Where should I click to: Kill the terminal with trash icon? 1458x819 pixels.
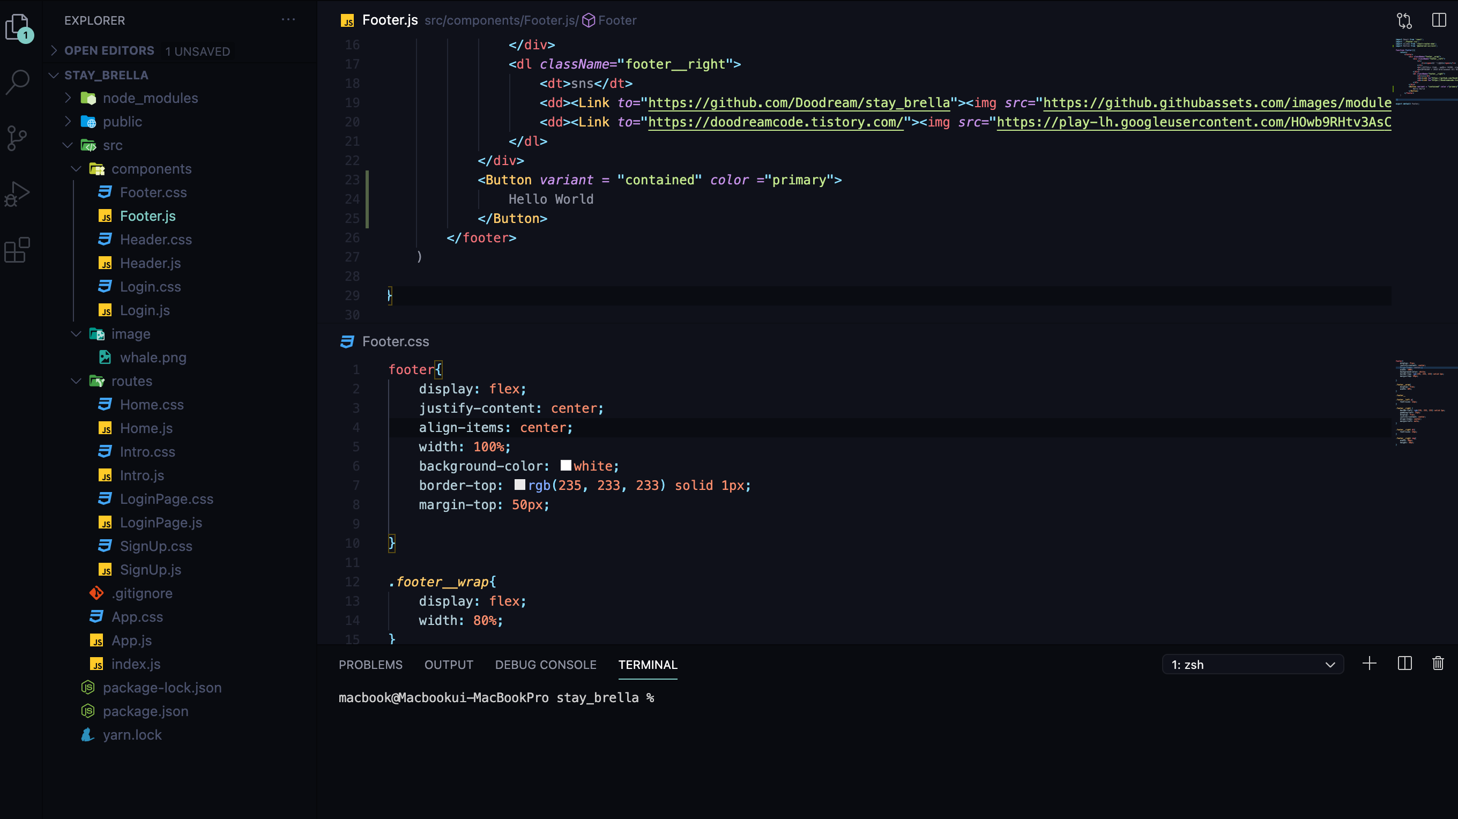pyautogui.click(x=1438, y=664)
